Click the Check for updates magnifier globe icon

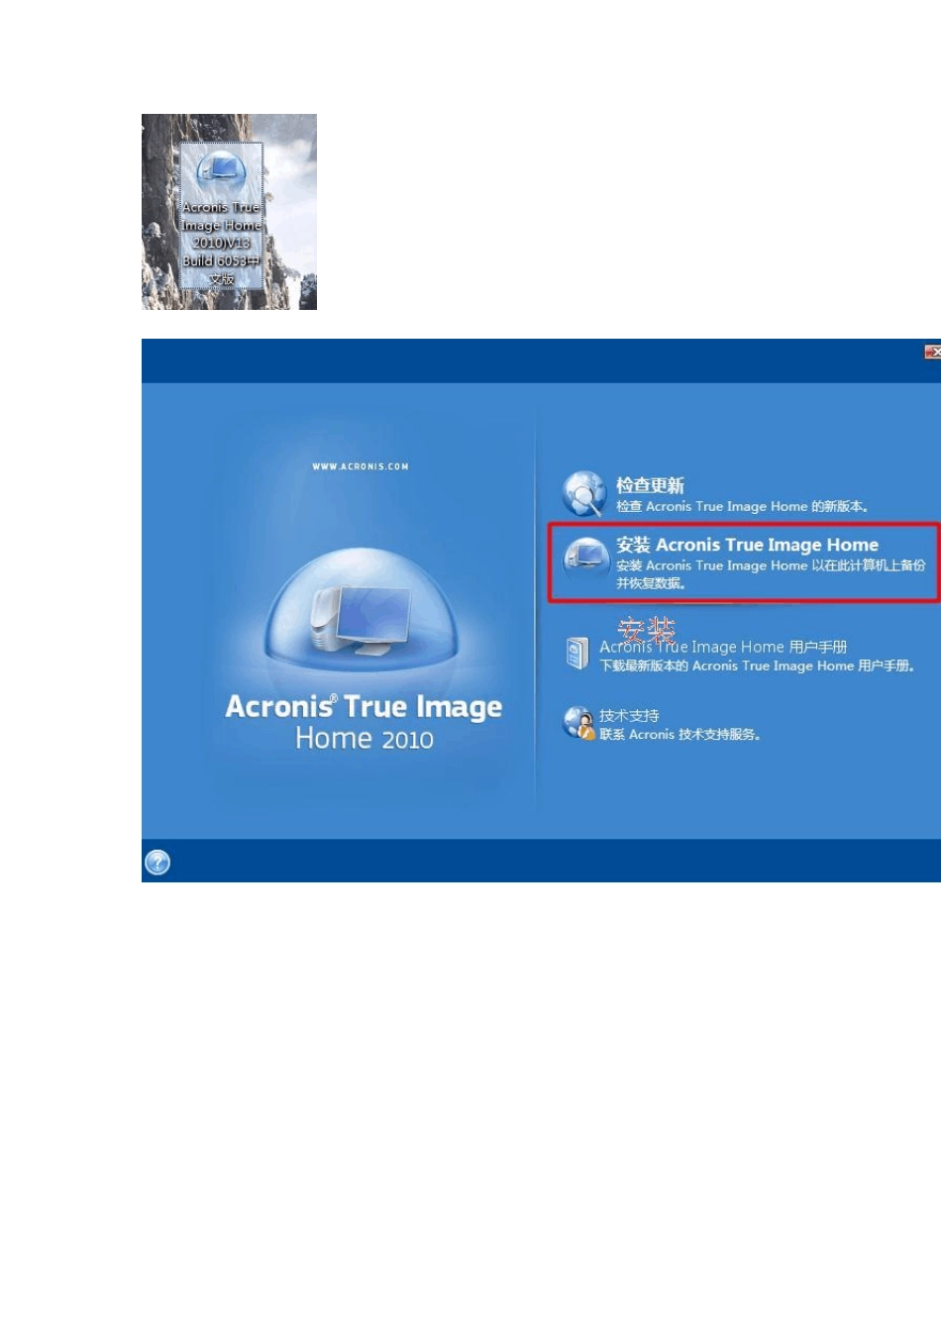(584, 493)
